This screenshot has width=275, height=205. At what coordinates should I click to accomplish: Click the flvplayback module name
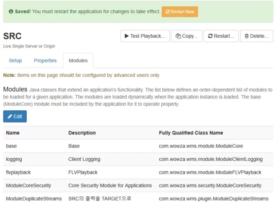click(18, 173)
